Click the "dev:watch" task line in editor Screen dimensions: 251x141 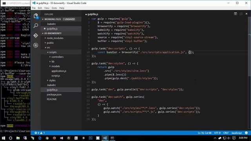[118, 97]
